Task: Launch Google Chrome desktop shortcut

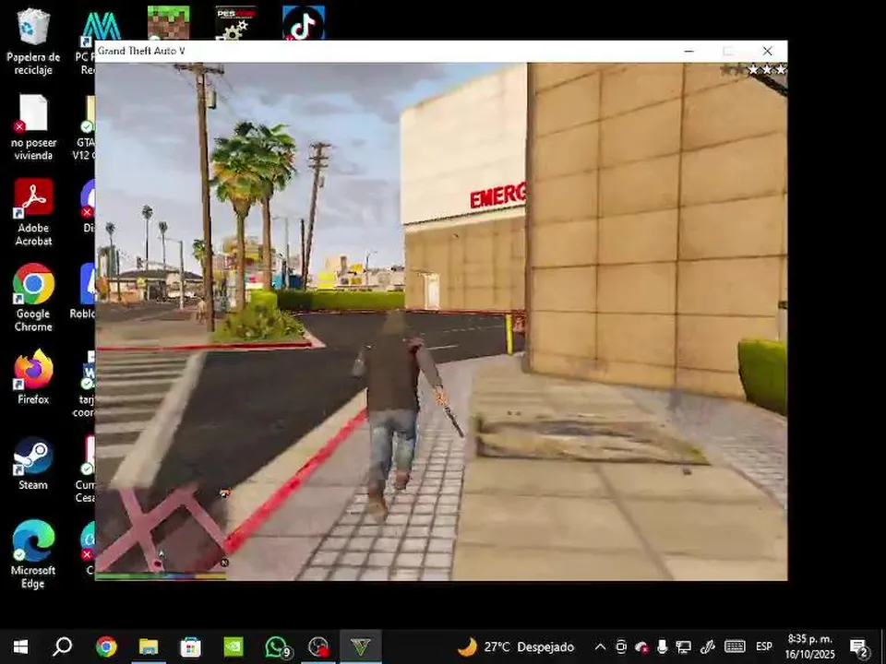Action: pyautogui.click(x=33, y=298)
